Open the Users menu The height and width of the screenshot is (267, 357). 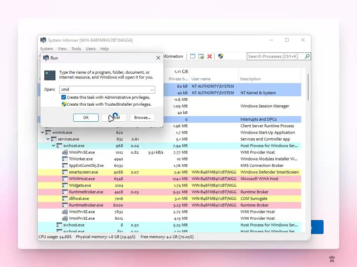pos(91,49)
